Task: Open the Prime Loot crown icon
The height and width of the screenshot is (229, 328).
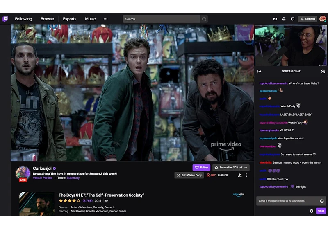Action: click(x=275, y=19)
